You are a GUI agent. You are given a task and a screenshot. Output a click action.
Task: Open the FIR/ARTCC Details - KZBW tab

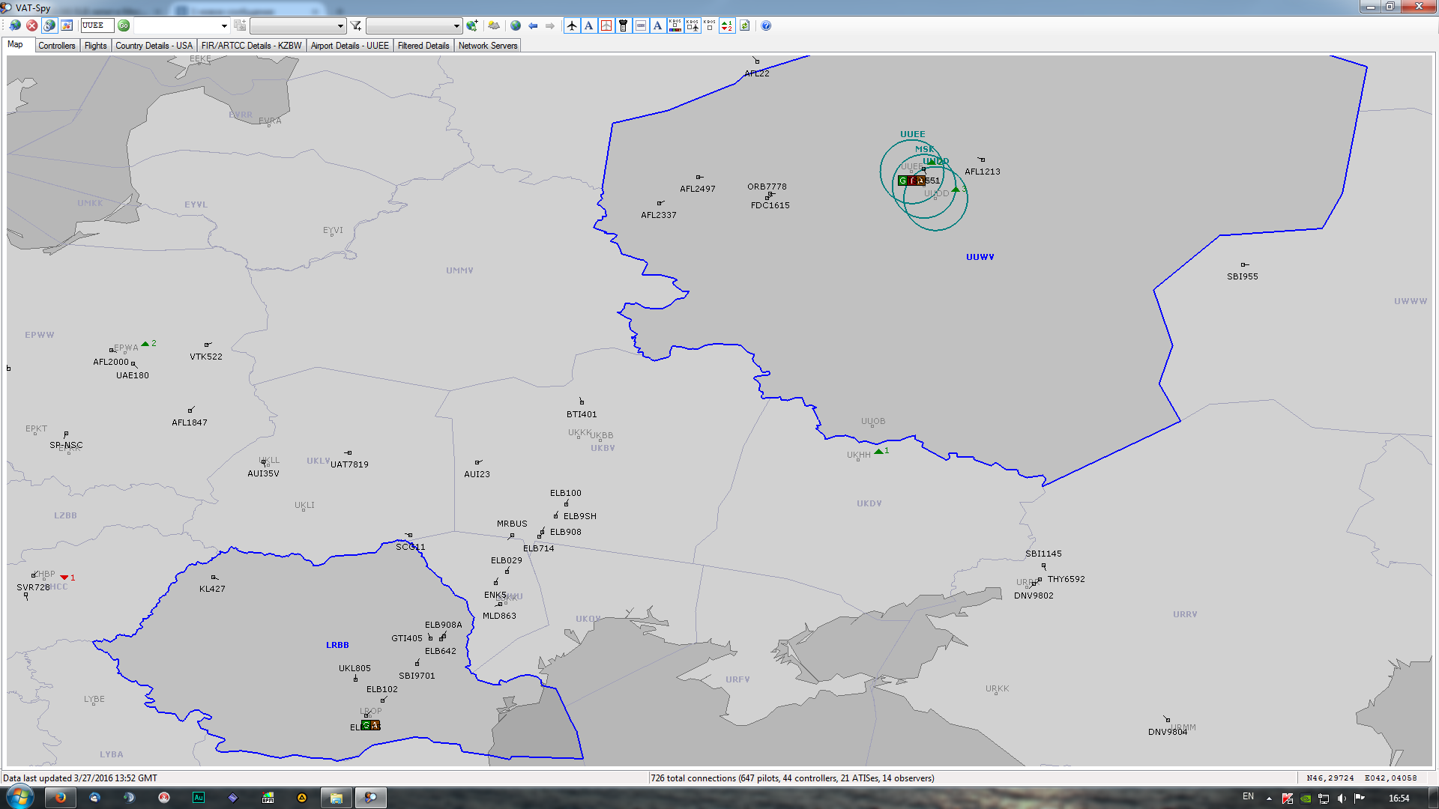(x=252, y=46)
